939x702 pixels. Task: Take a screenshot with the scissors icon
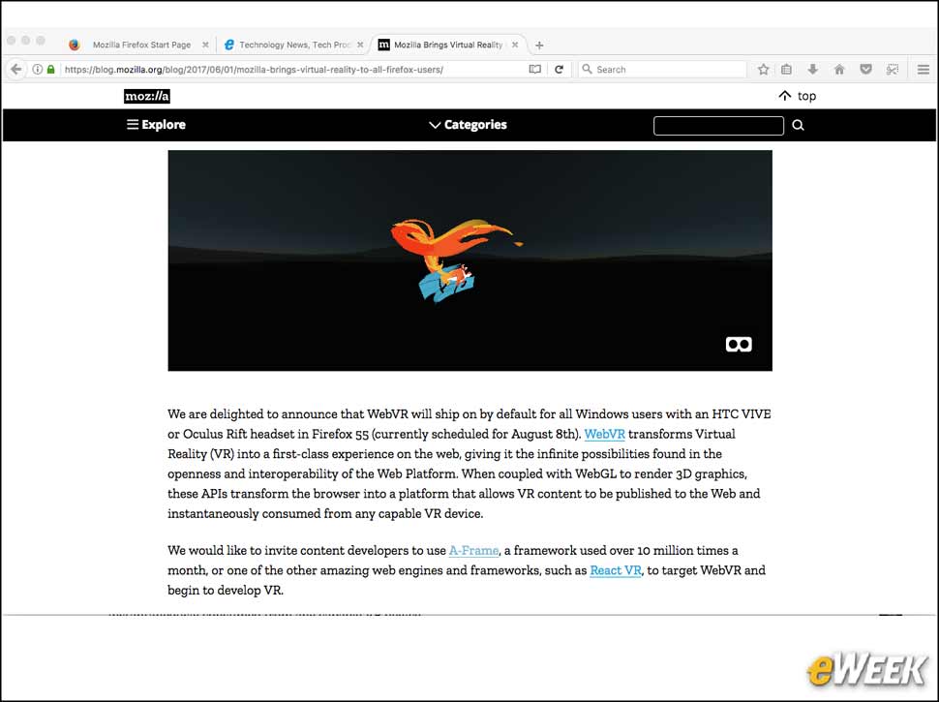pos(893,70)
